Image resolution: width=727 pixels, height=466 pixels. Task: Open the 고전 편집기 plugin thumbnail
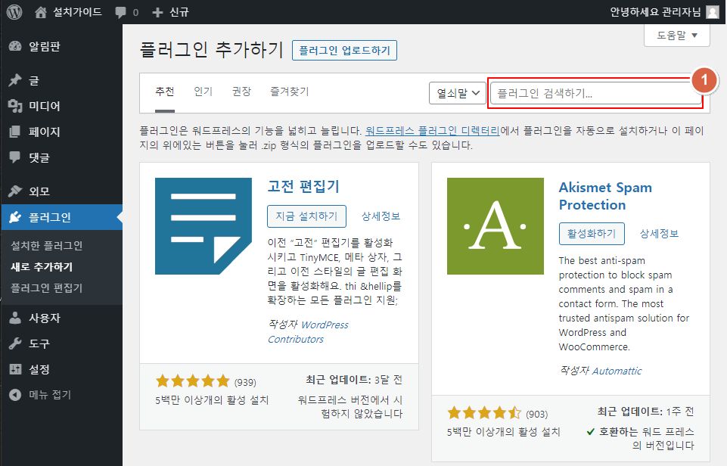(x=203, y=226)
